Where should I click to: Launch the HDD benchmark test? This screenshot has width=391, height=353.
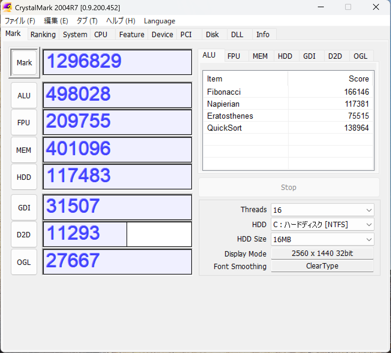pos(24,177)
